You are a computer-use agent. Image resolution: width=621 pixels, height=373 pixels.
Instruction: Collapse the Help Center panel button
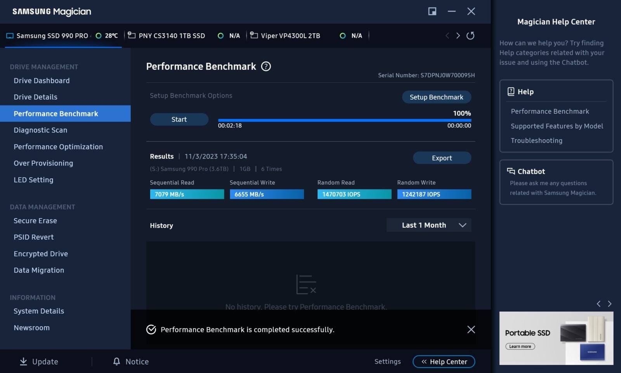point(444,361)
